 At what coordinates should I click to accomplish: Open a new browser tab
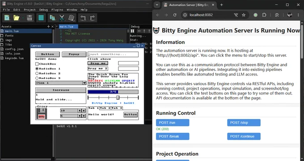click(221, 5)
